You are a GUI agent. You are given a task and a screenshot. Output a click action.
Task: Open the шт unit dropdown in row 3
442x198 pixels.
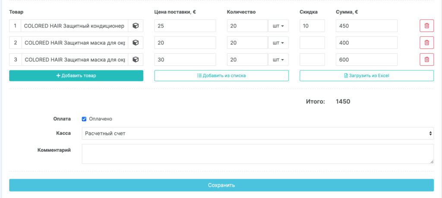click(x=278, y=60)
